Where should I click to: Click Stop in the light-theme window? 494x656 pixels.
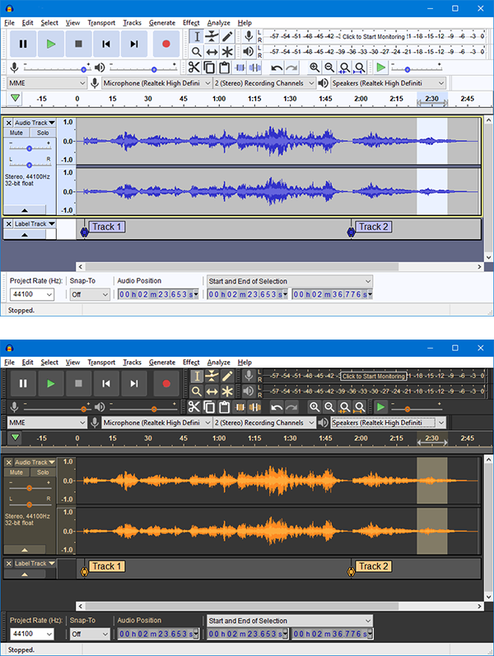pyautogui.click(x=78, y=44)
